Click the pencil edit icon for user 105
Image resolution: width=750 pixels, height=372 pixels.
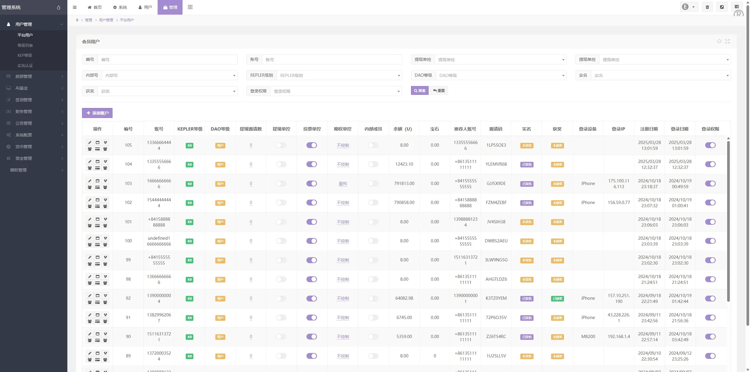(x=90, y=143)
